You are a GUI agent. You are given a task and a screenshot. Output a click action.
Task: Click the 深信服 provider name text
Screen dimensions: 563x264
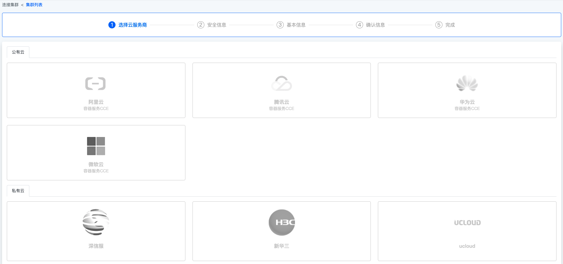coord(96,246)
